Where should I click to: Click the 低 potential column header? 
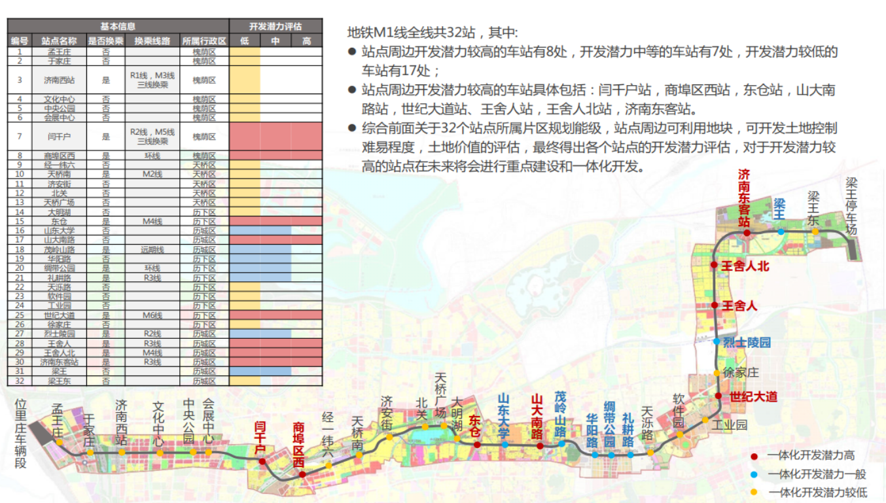pos(245,41)
